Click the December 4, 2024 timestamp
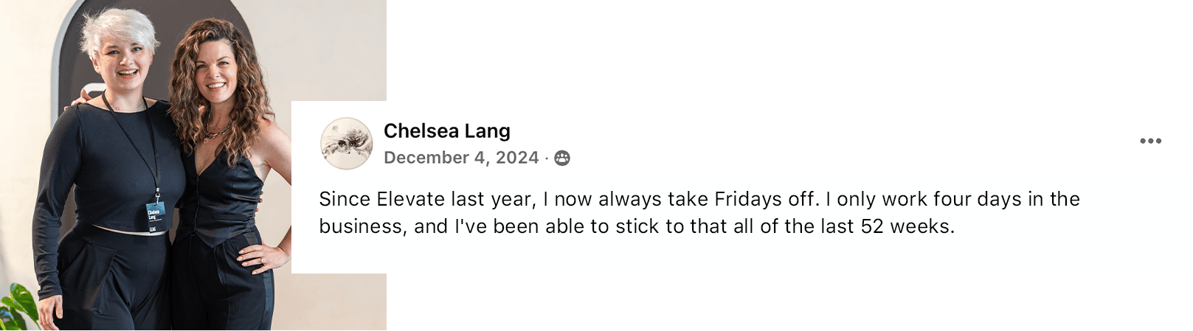 (461, 158)
